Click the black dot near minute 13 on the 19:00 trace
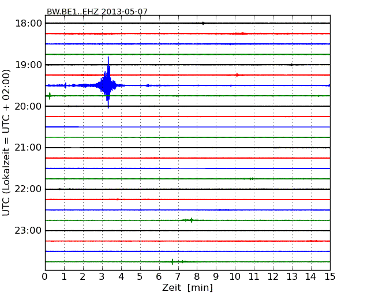 click(291, 65)
